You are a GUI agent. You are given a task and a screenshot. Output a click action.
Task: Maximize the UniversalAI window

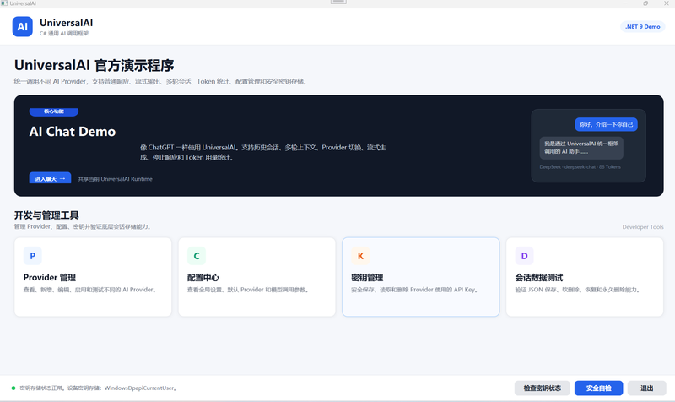645,3
